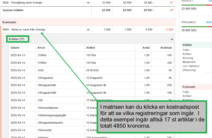This screenshot has width=212, height=138.
Task: Collapse the 4000 Inköp av varor row
Action: pyautogui.click(x=88, y=30)
